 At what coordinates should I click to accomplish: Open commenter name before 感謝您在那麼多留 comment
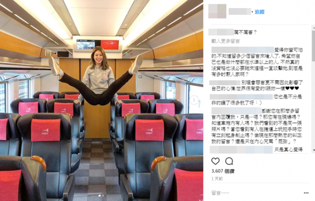tap(236, 111)
